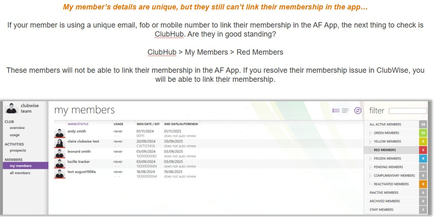
Task: Click the red members count badge
Action: [423, 150]
